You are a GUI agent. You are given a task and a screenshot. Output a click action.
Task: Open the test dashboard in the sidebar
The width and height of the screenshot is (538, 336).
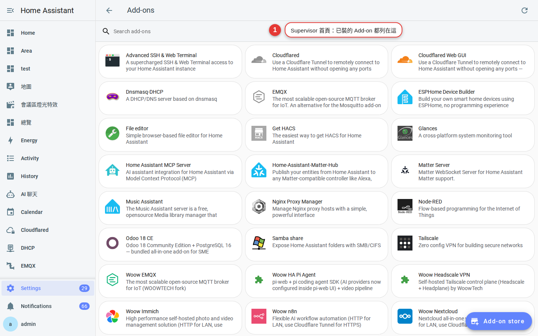click(x=48, y=69)
